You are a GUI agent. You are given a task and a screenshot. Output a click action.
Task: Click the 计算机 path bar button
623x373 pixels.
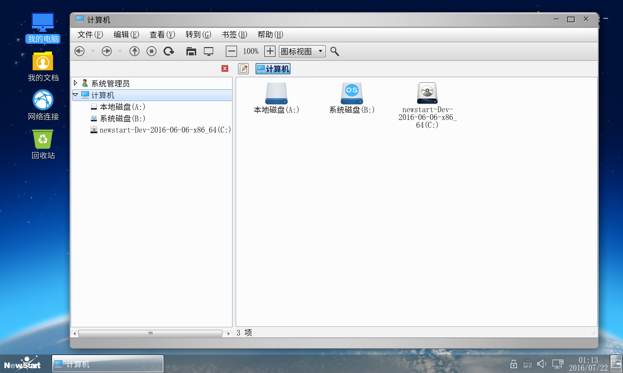(273, 69)
